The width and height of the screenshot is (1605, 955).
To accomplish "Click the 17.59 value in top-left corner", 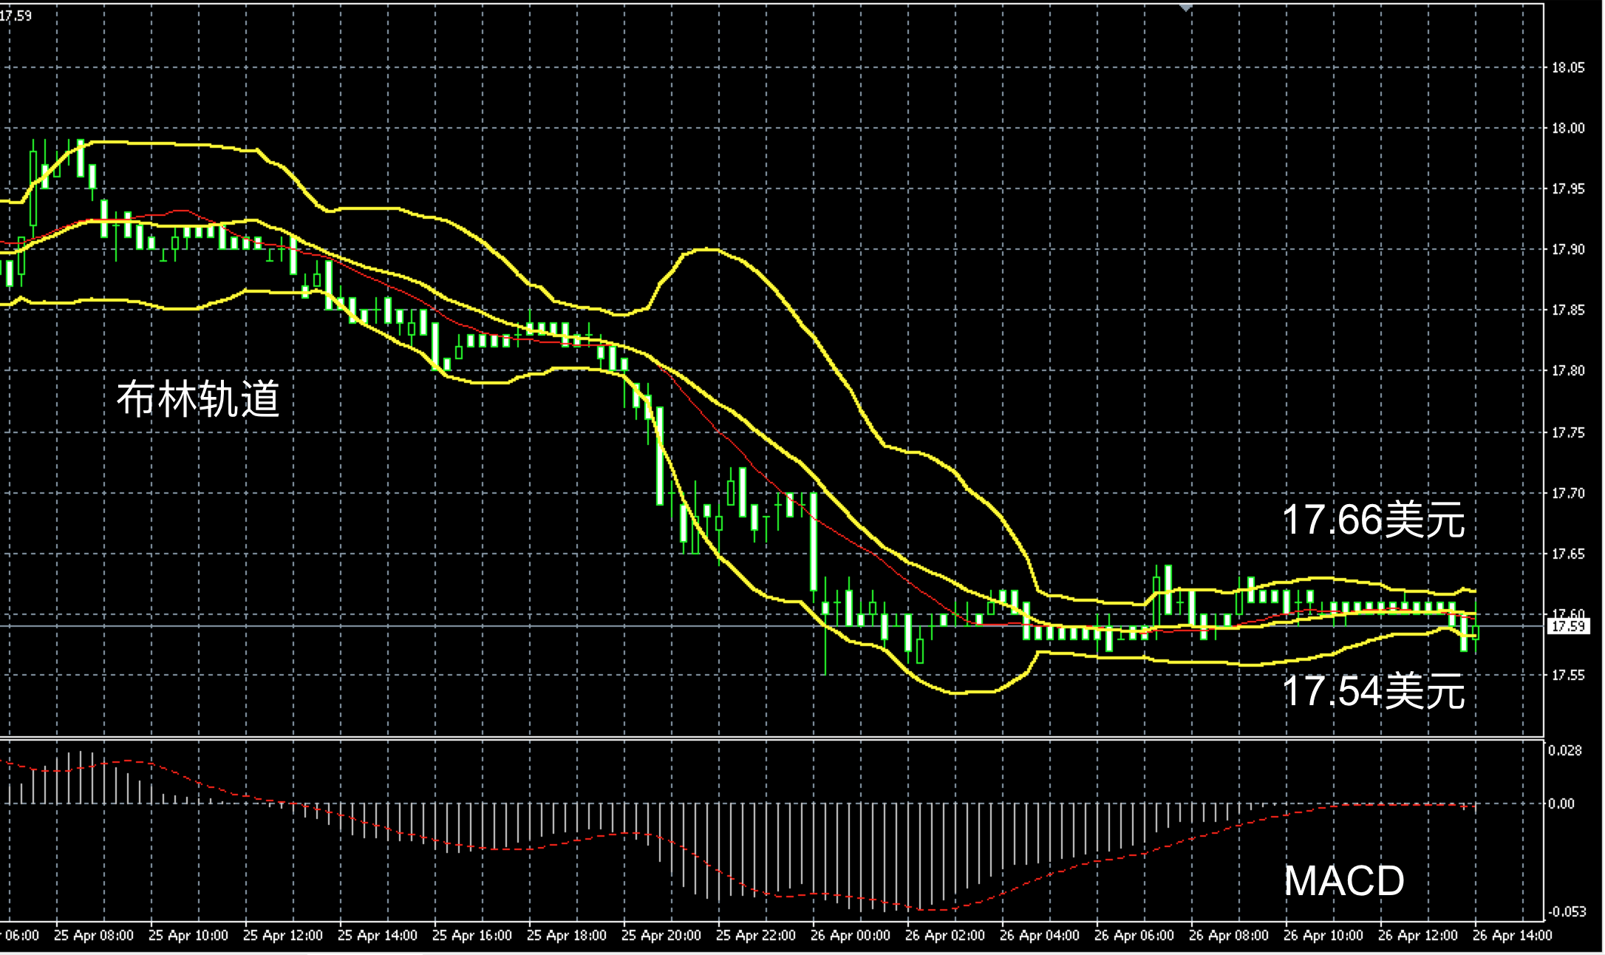I will (16, 16).
